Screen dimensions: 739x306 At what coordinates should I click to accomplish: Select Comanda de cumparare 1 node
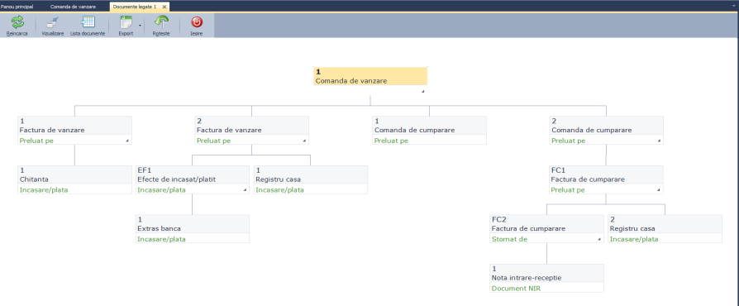pos(429,130)
